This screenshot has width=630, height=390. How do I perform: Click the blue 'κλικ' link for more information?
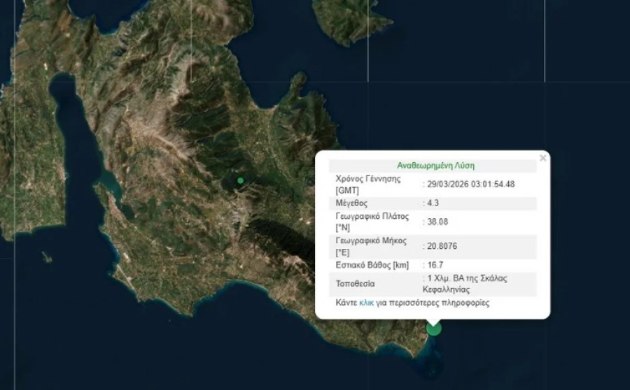366,303
